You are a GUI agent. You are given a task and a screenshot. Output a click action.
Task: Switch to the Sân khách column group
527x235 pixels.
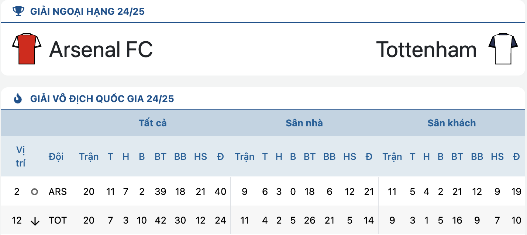point(452,123)
